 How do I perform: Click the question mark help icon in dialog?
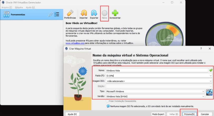(201, 49)
